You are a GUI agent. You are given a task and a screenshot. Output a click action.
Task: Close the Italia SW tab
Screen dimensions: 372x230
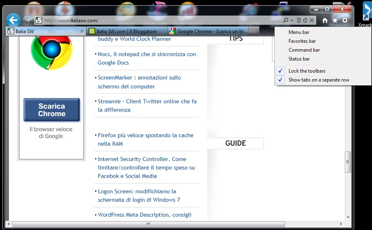(82, 31)
